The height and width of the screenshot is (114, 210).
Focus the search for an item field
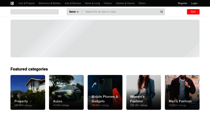(x=121, y=12)
